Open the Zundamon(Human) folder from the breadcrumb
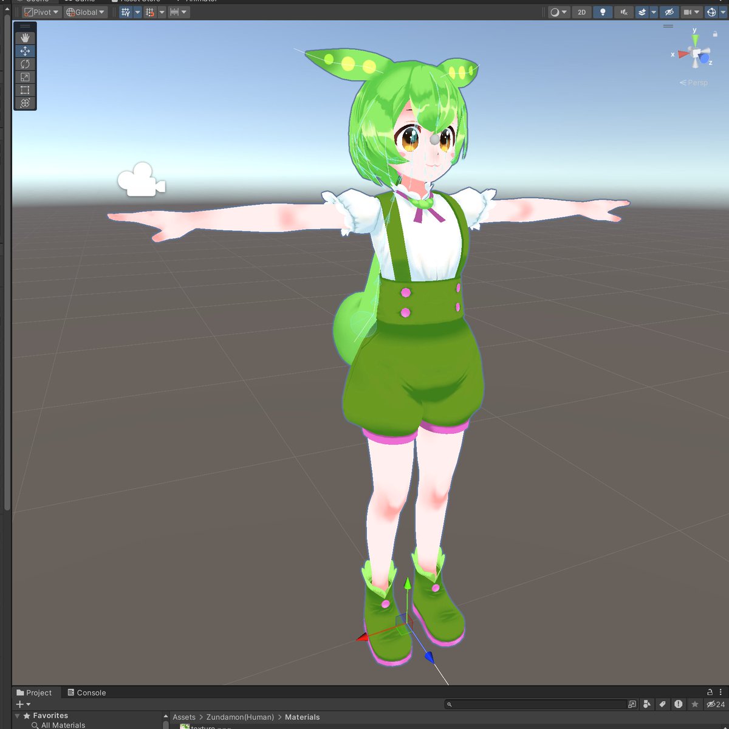 [239, 717]
